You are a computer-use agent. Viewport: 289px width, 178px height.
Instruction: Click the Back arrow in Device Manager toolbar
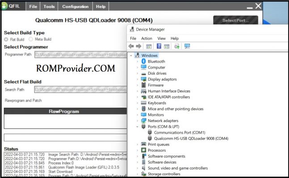131,46
